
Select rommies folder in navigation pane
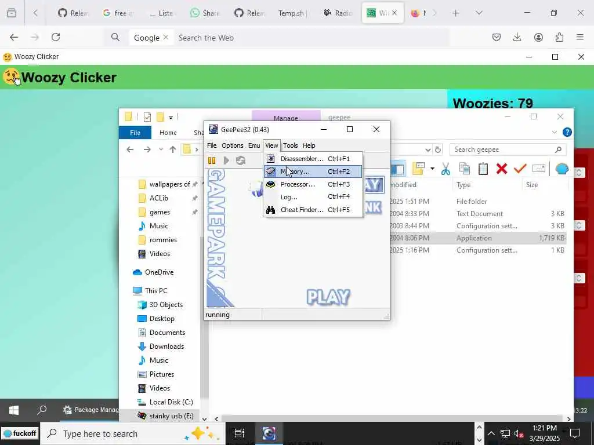tap(163, 240)
